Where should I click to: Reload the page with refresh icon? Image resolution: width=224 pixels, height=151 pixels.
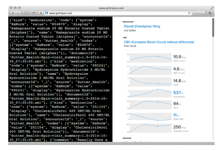(x=189, y=13)
